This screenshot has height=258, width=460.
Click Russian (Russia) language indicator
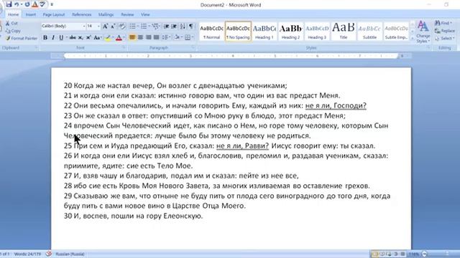pyautogui.click(x=70, y=254)
